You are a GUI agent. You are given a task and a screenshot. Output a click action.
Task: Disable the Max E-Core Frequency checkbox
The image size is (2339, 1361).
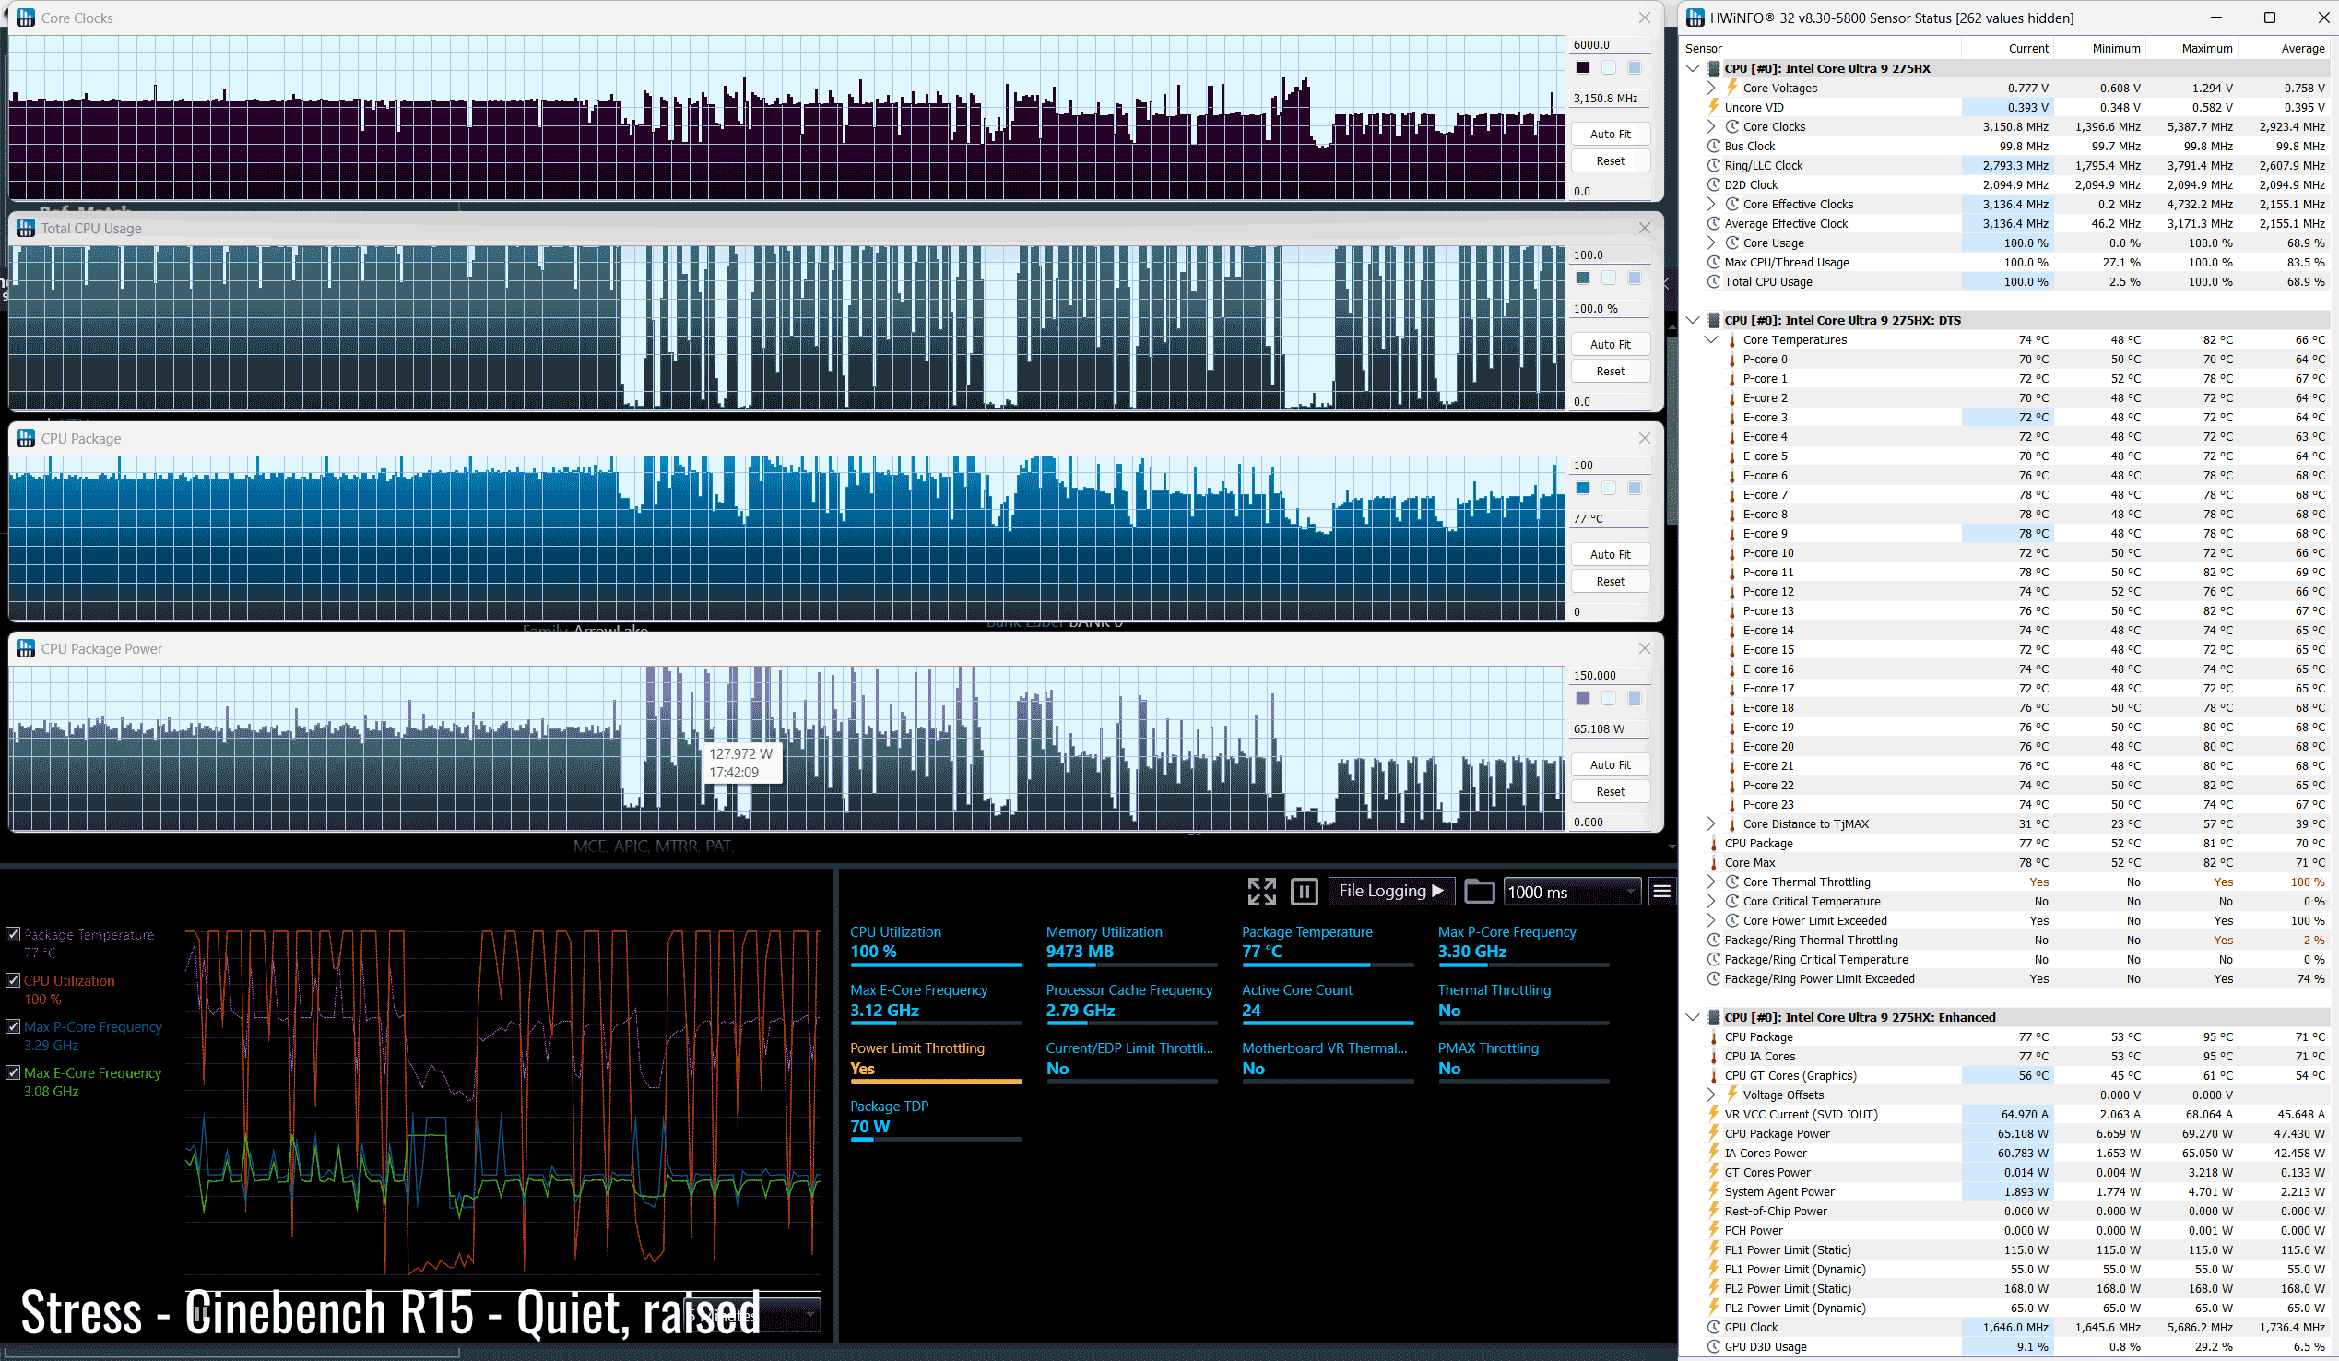[x=13, y=1072]
